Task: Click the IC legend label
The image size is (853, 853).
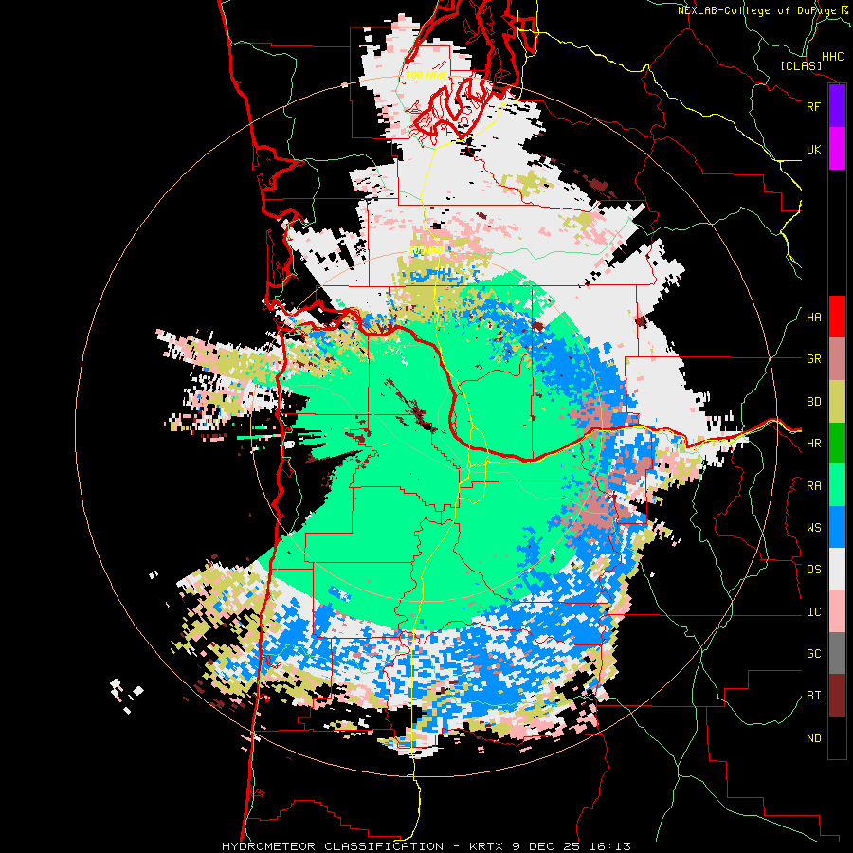Action: 813,612
